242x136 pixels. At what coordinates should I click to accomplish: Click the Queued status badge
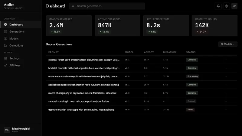pyautogui.click(x=191, y=102)
